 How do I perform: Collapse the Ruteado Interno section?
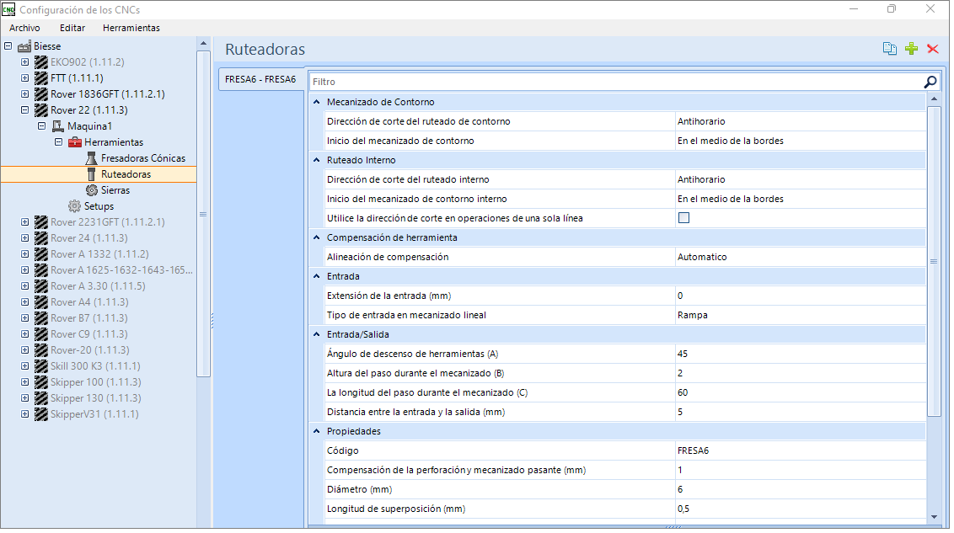pos(316,160)
